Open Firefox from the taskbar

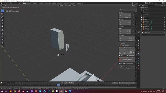19,91
